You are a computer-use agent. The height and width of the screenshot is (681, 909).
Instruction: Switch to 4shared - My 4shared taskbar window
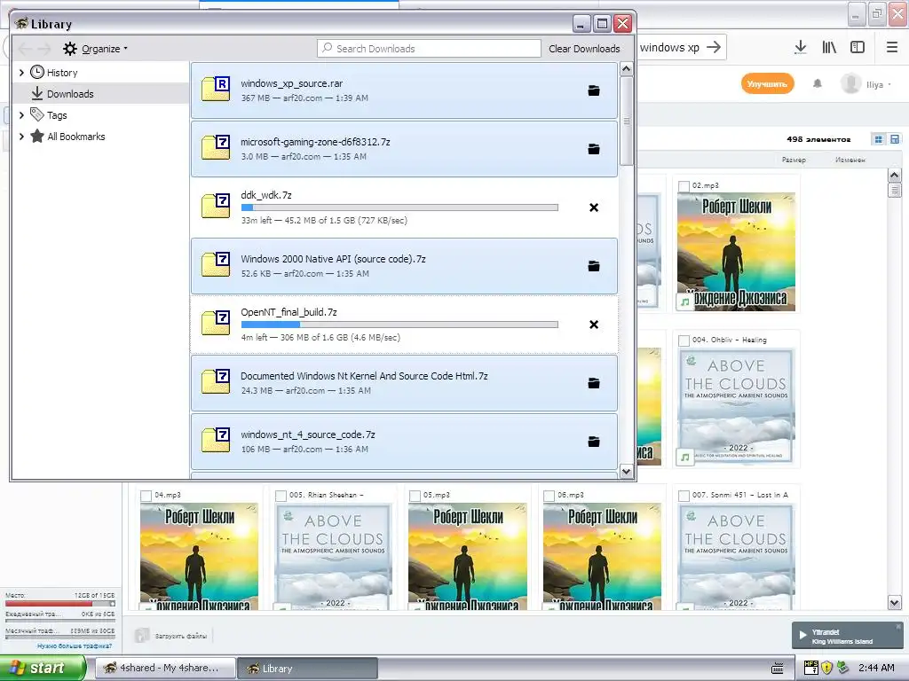(x=165, y=669)
